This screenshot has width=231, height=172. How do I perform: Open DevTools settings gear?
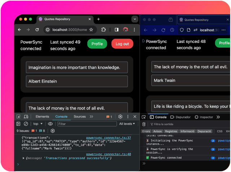[x=120, y=116]
